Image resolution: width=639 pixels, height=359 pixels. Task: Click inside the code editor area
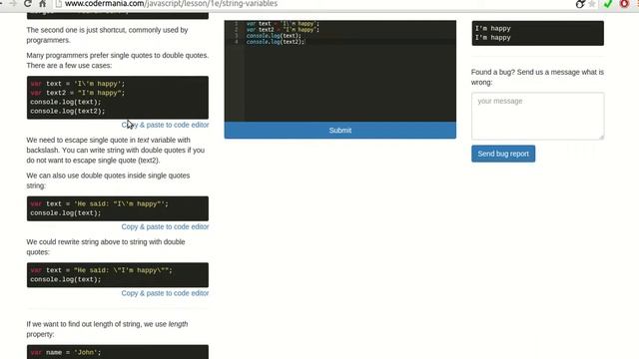[340, 71]
